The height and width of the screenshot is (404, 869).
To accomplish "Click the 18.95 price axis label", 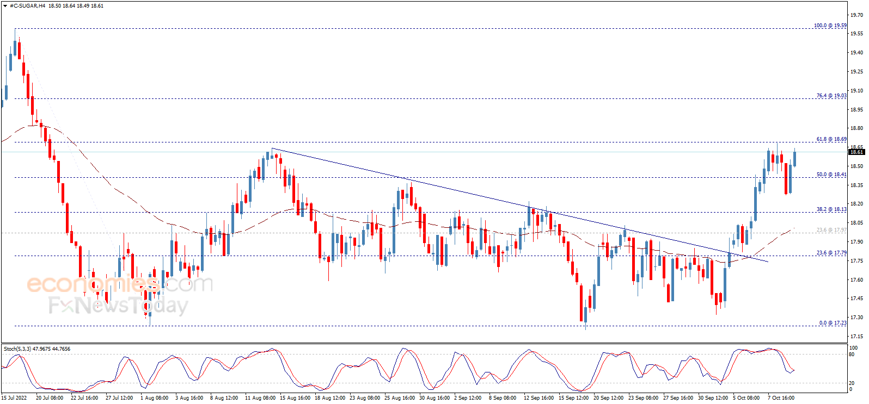I will [856, 110].
